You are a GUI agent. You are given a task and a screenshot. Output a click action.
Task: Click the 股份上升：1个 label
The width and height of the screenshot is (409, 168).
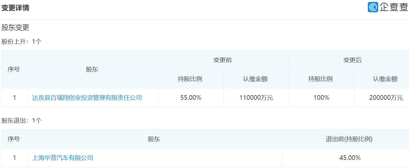point(22,42)
